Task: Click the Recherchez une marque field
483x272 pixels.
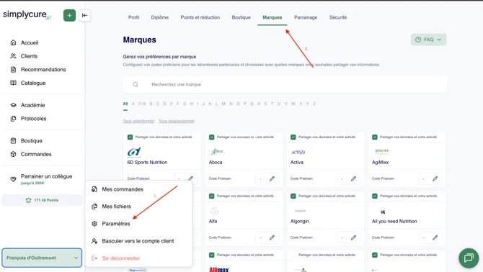Action: click(x=285, y=84)
